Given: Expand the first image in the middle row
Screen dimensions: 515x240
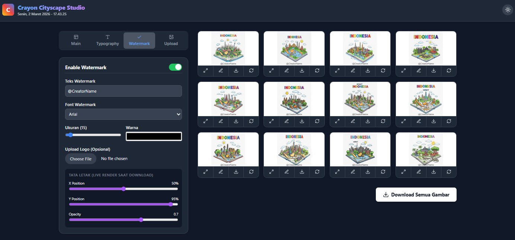Looking at the screenshot, I should (205, 121).
